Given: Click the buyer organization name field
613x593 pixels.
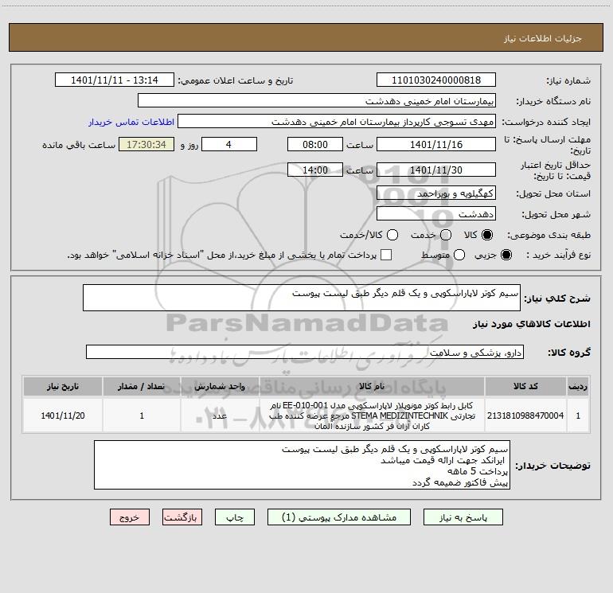Looking at the screenshot, I should (x=317, y=101).
